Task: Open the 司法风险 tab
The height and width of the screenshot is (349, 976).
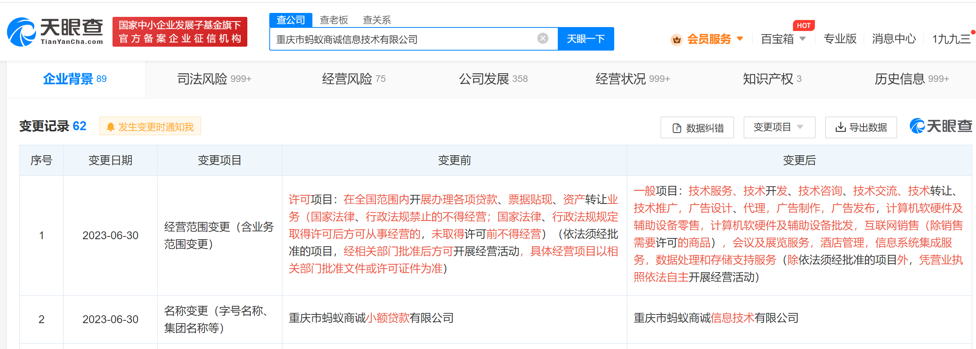Action: coord(214,79)
